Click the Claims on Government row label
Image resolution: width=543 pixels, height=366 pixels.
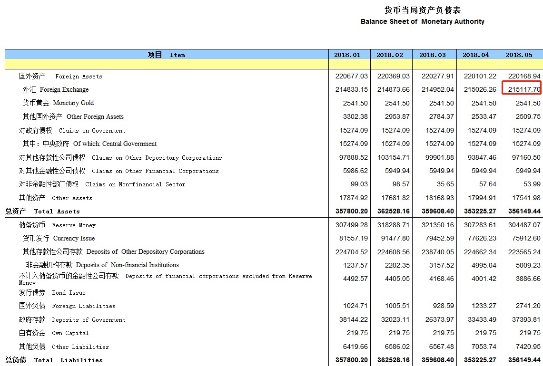point(72,130)
